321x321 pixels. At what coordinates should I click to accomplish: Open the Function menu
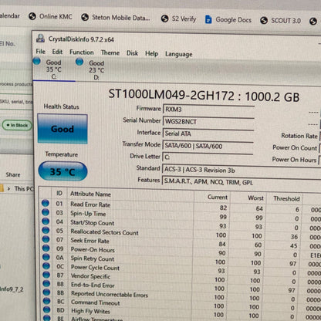click(82, 52)
